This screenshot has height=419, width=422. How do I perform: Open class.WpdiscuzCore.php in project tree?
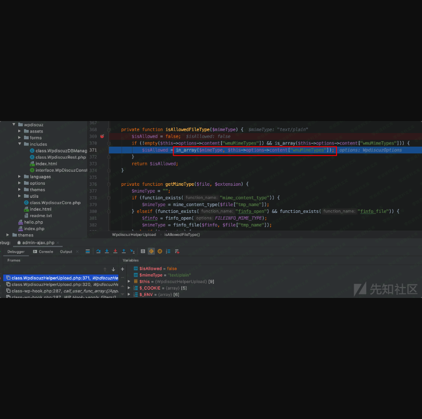(55, 202)
